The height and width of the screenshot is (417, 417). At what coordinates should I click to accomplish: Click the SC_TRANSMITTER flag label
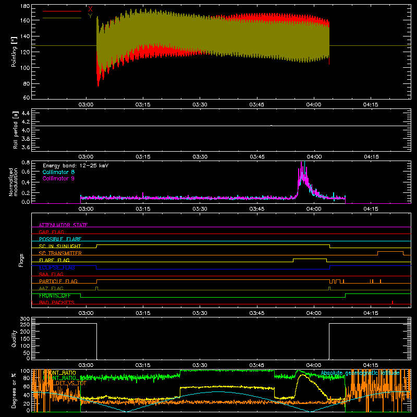[60, 253]
